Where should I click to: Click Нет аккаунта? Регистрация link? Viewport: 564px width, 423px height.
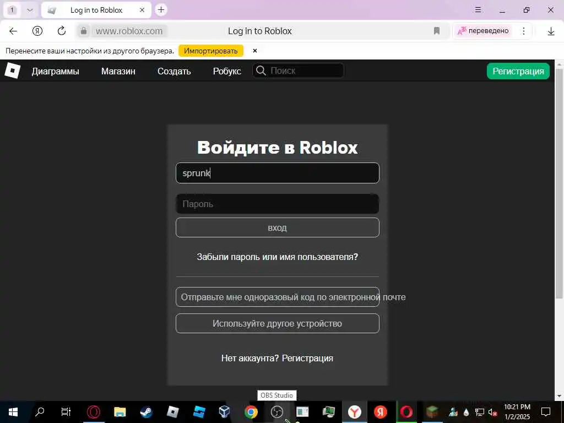coord(278,358)
